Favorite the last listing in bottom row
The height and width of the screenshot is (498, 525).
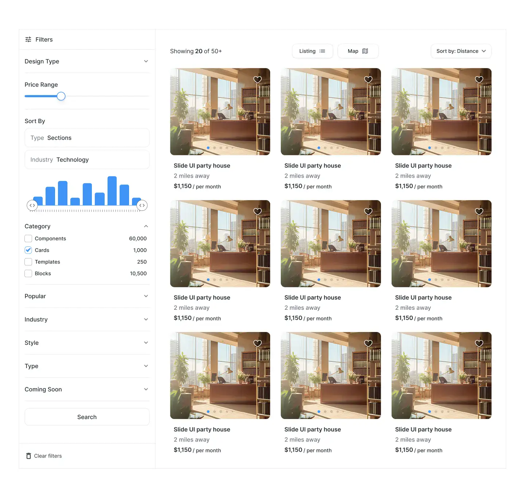pyautogui.click(x=479, y=343)
